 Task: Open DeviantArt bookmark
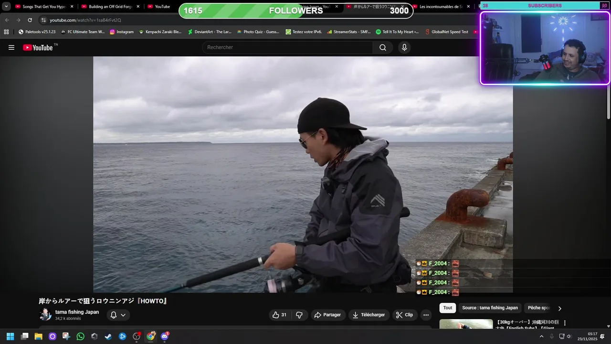tap(210, 32)
